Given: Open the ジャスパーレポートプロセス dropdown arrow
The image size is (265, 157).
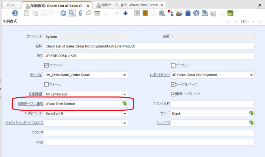Looking at the screenshot, I should [x=125, y=123].
